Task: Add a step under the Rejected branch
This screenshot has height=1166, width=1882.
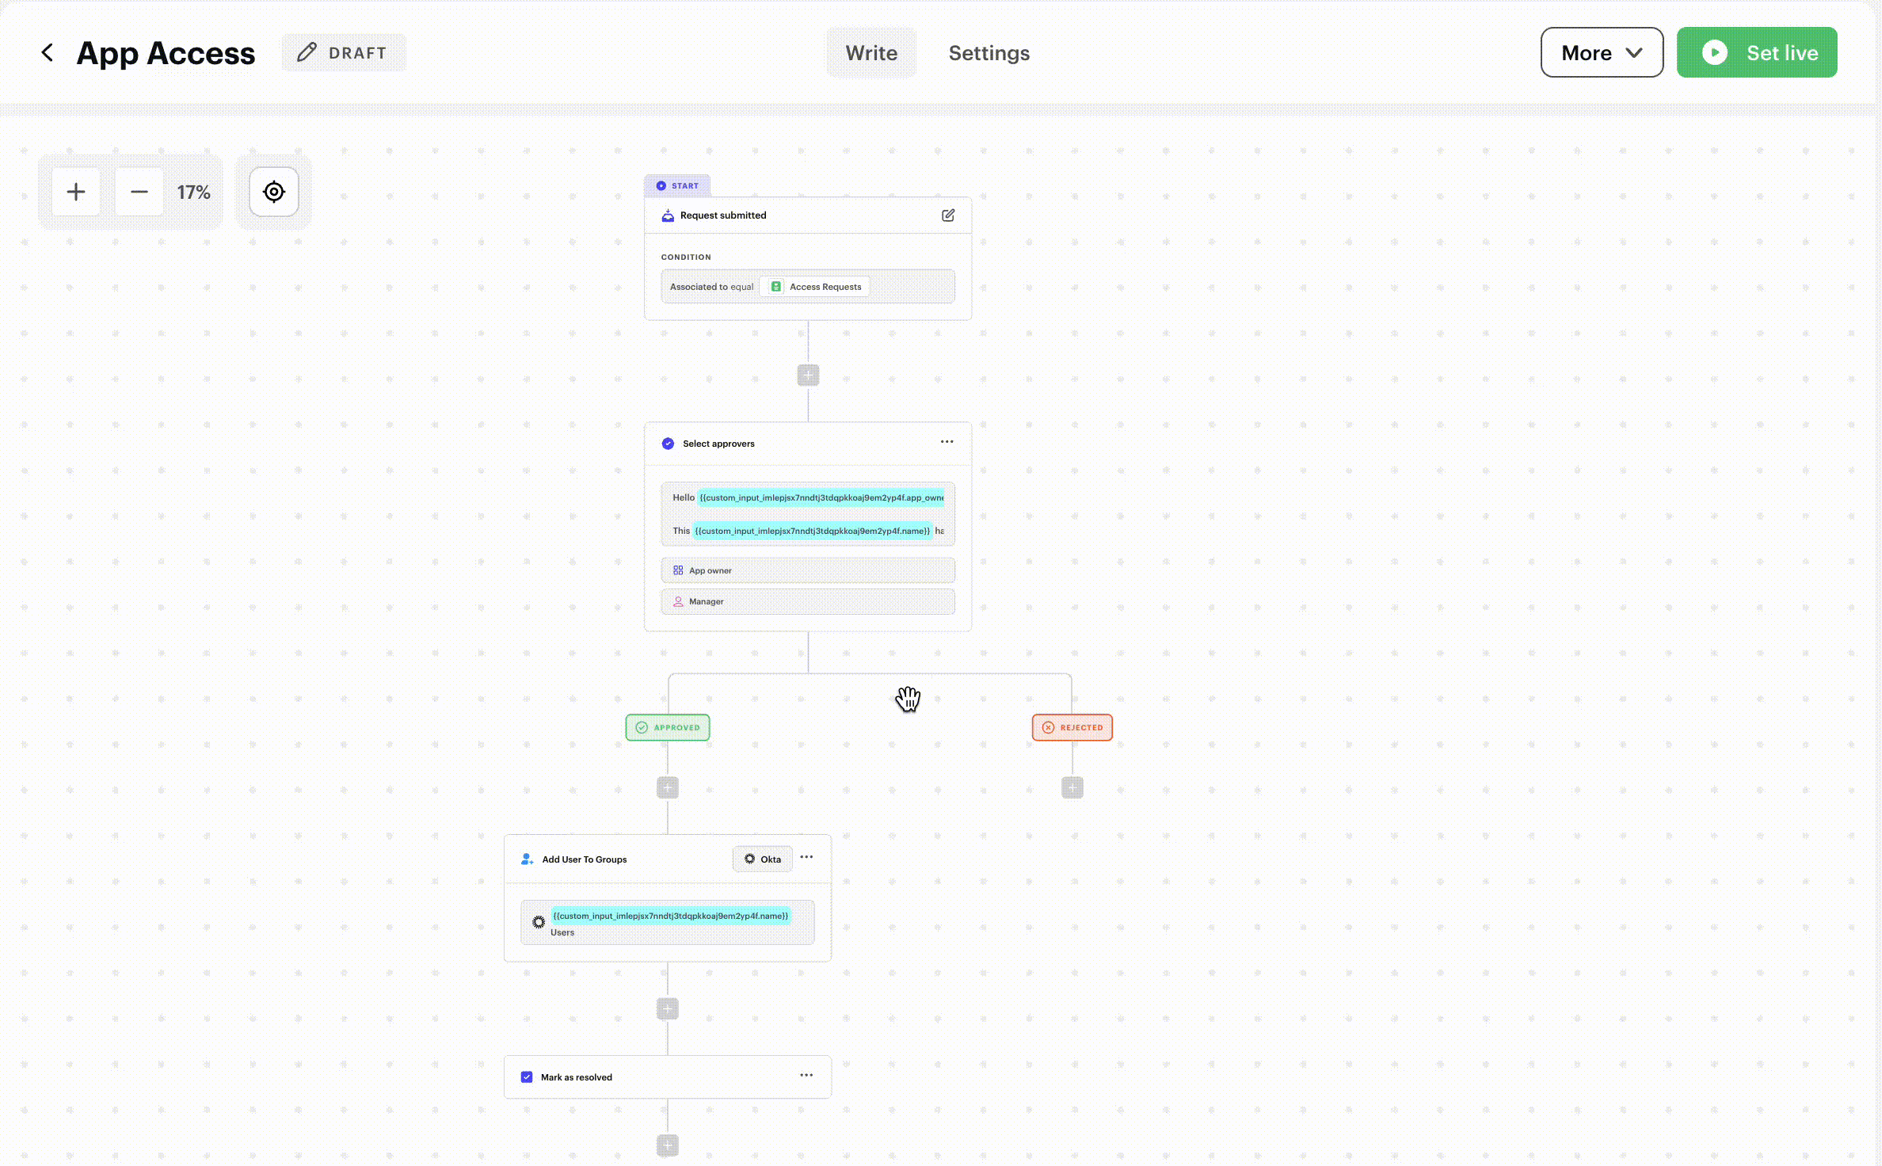Action: [x=1072, y=787]
